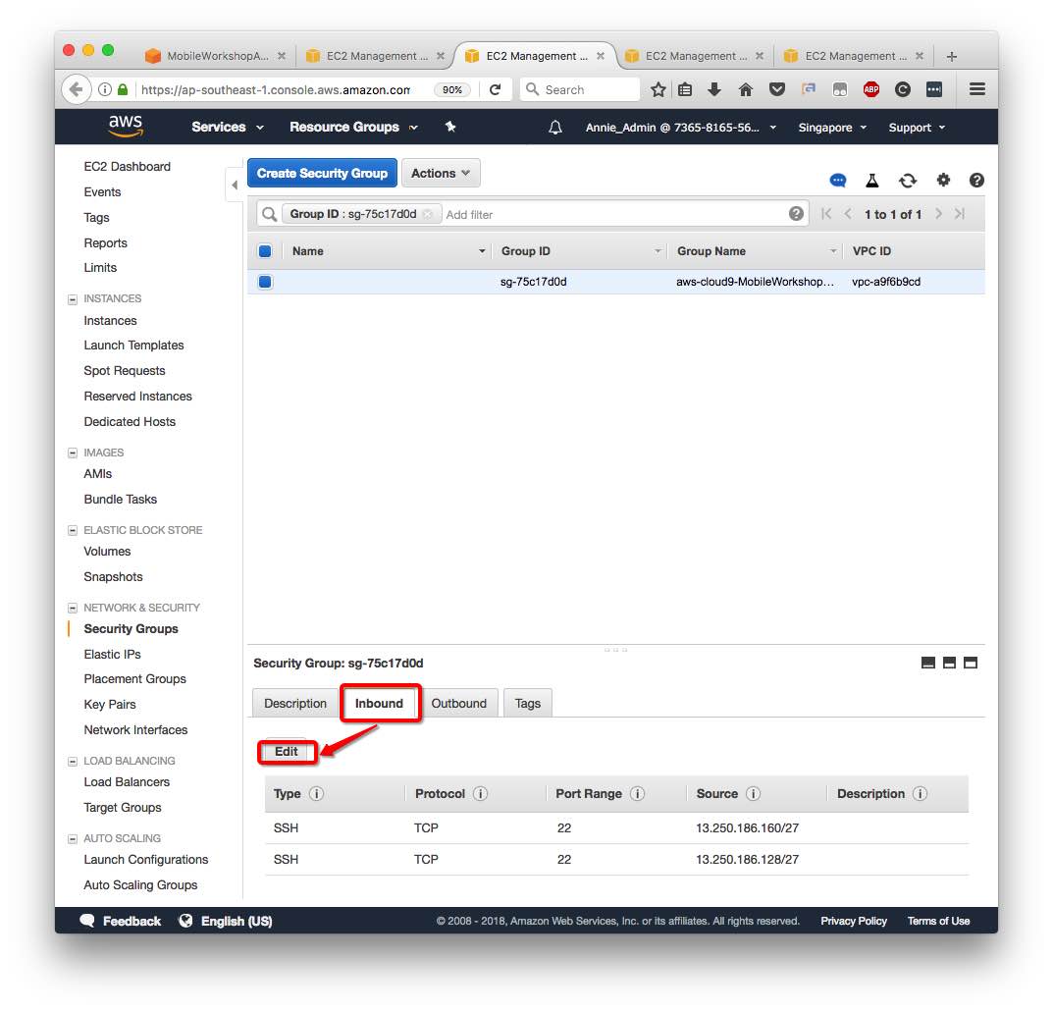Image resolution: width=1053 pixels, height=1012 pixels.
Task: Click the filter help icon in search bar
Action: (x=796, y=214)
